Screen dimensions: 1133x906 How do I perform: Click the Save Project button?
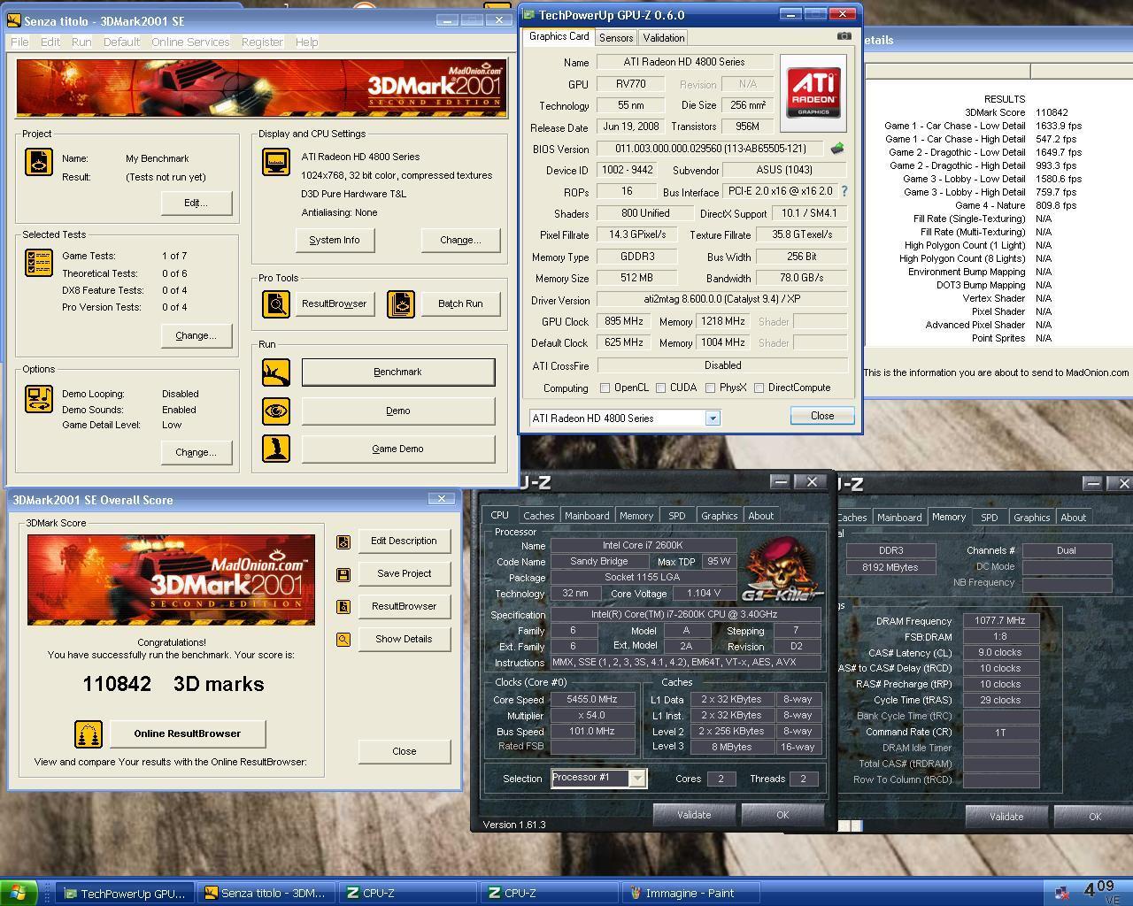(405, 573)
